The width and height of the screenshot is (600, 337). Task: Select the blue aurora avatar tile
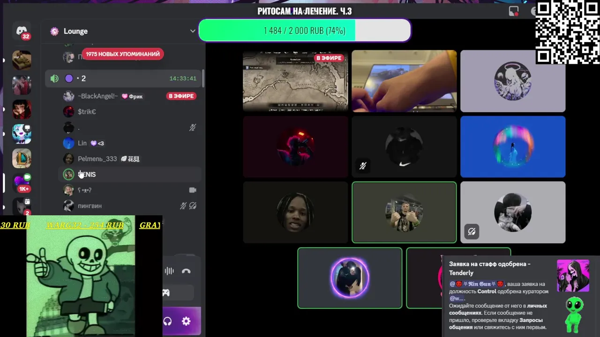[513, 147]
